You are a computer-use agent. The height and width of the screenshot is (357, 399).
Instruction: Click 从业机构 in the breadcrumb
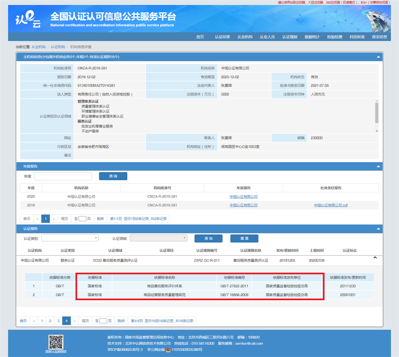[39, 47]
